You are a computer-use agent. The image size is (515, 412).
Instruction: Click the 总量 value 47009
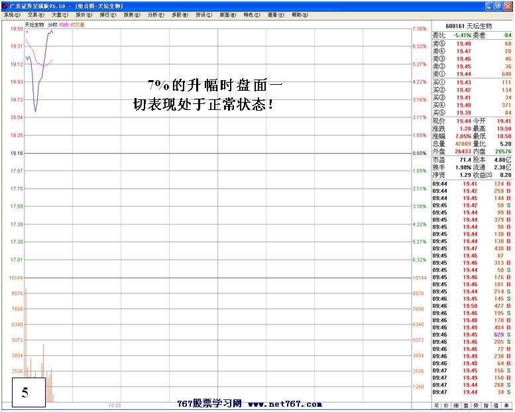[463, 144]
